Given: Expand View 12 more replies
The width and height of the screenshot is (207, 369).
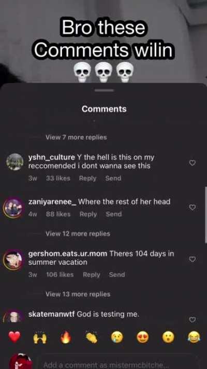Looking at the screenshot, I should (x=78, y=234).
